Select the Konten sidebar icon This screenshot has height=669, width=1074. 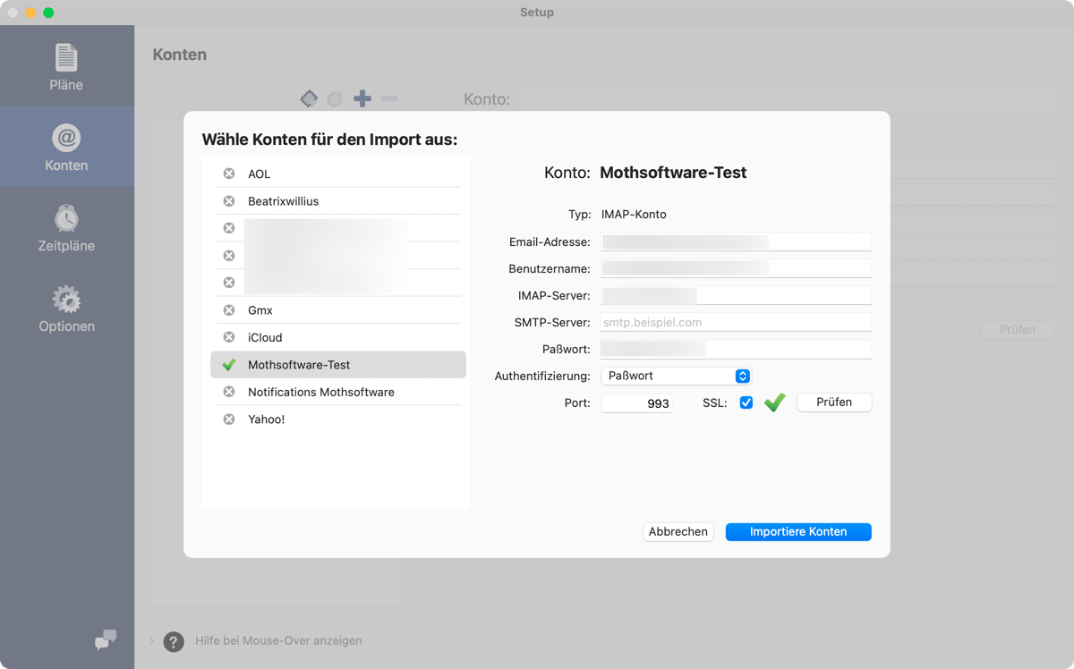[x=66, y=140]
